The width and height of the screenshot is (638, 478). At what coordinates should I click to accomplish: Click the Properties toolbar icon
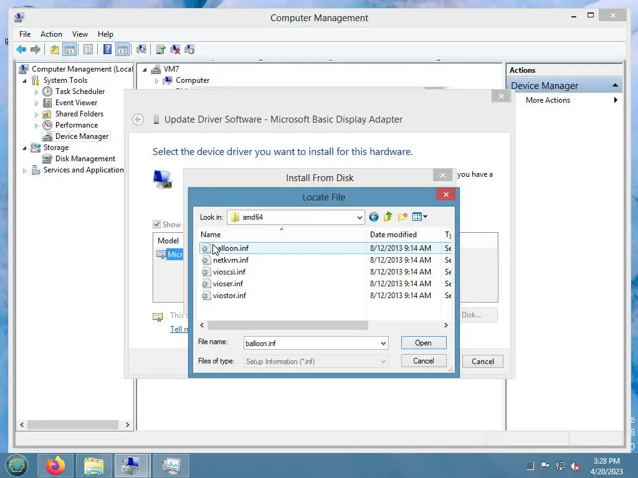(88, 50)
